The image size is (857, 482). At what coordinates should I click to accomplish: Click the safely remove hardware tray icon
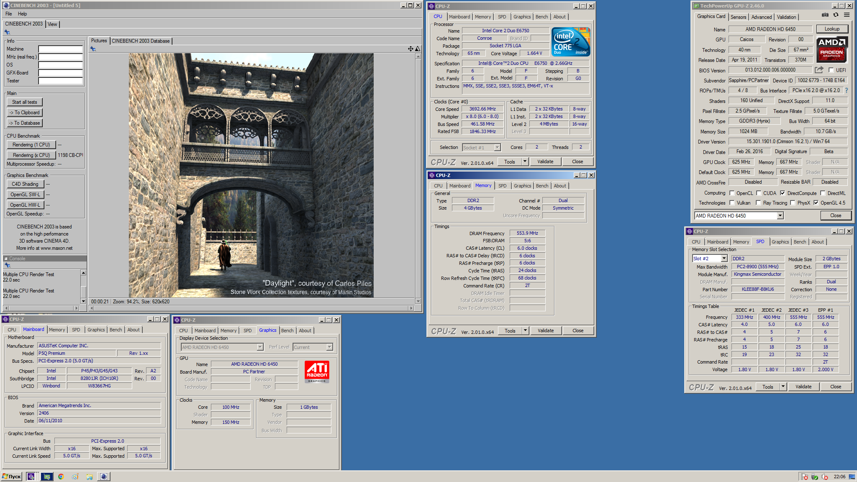click(814, 477)
